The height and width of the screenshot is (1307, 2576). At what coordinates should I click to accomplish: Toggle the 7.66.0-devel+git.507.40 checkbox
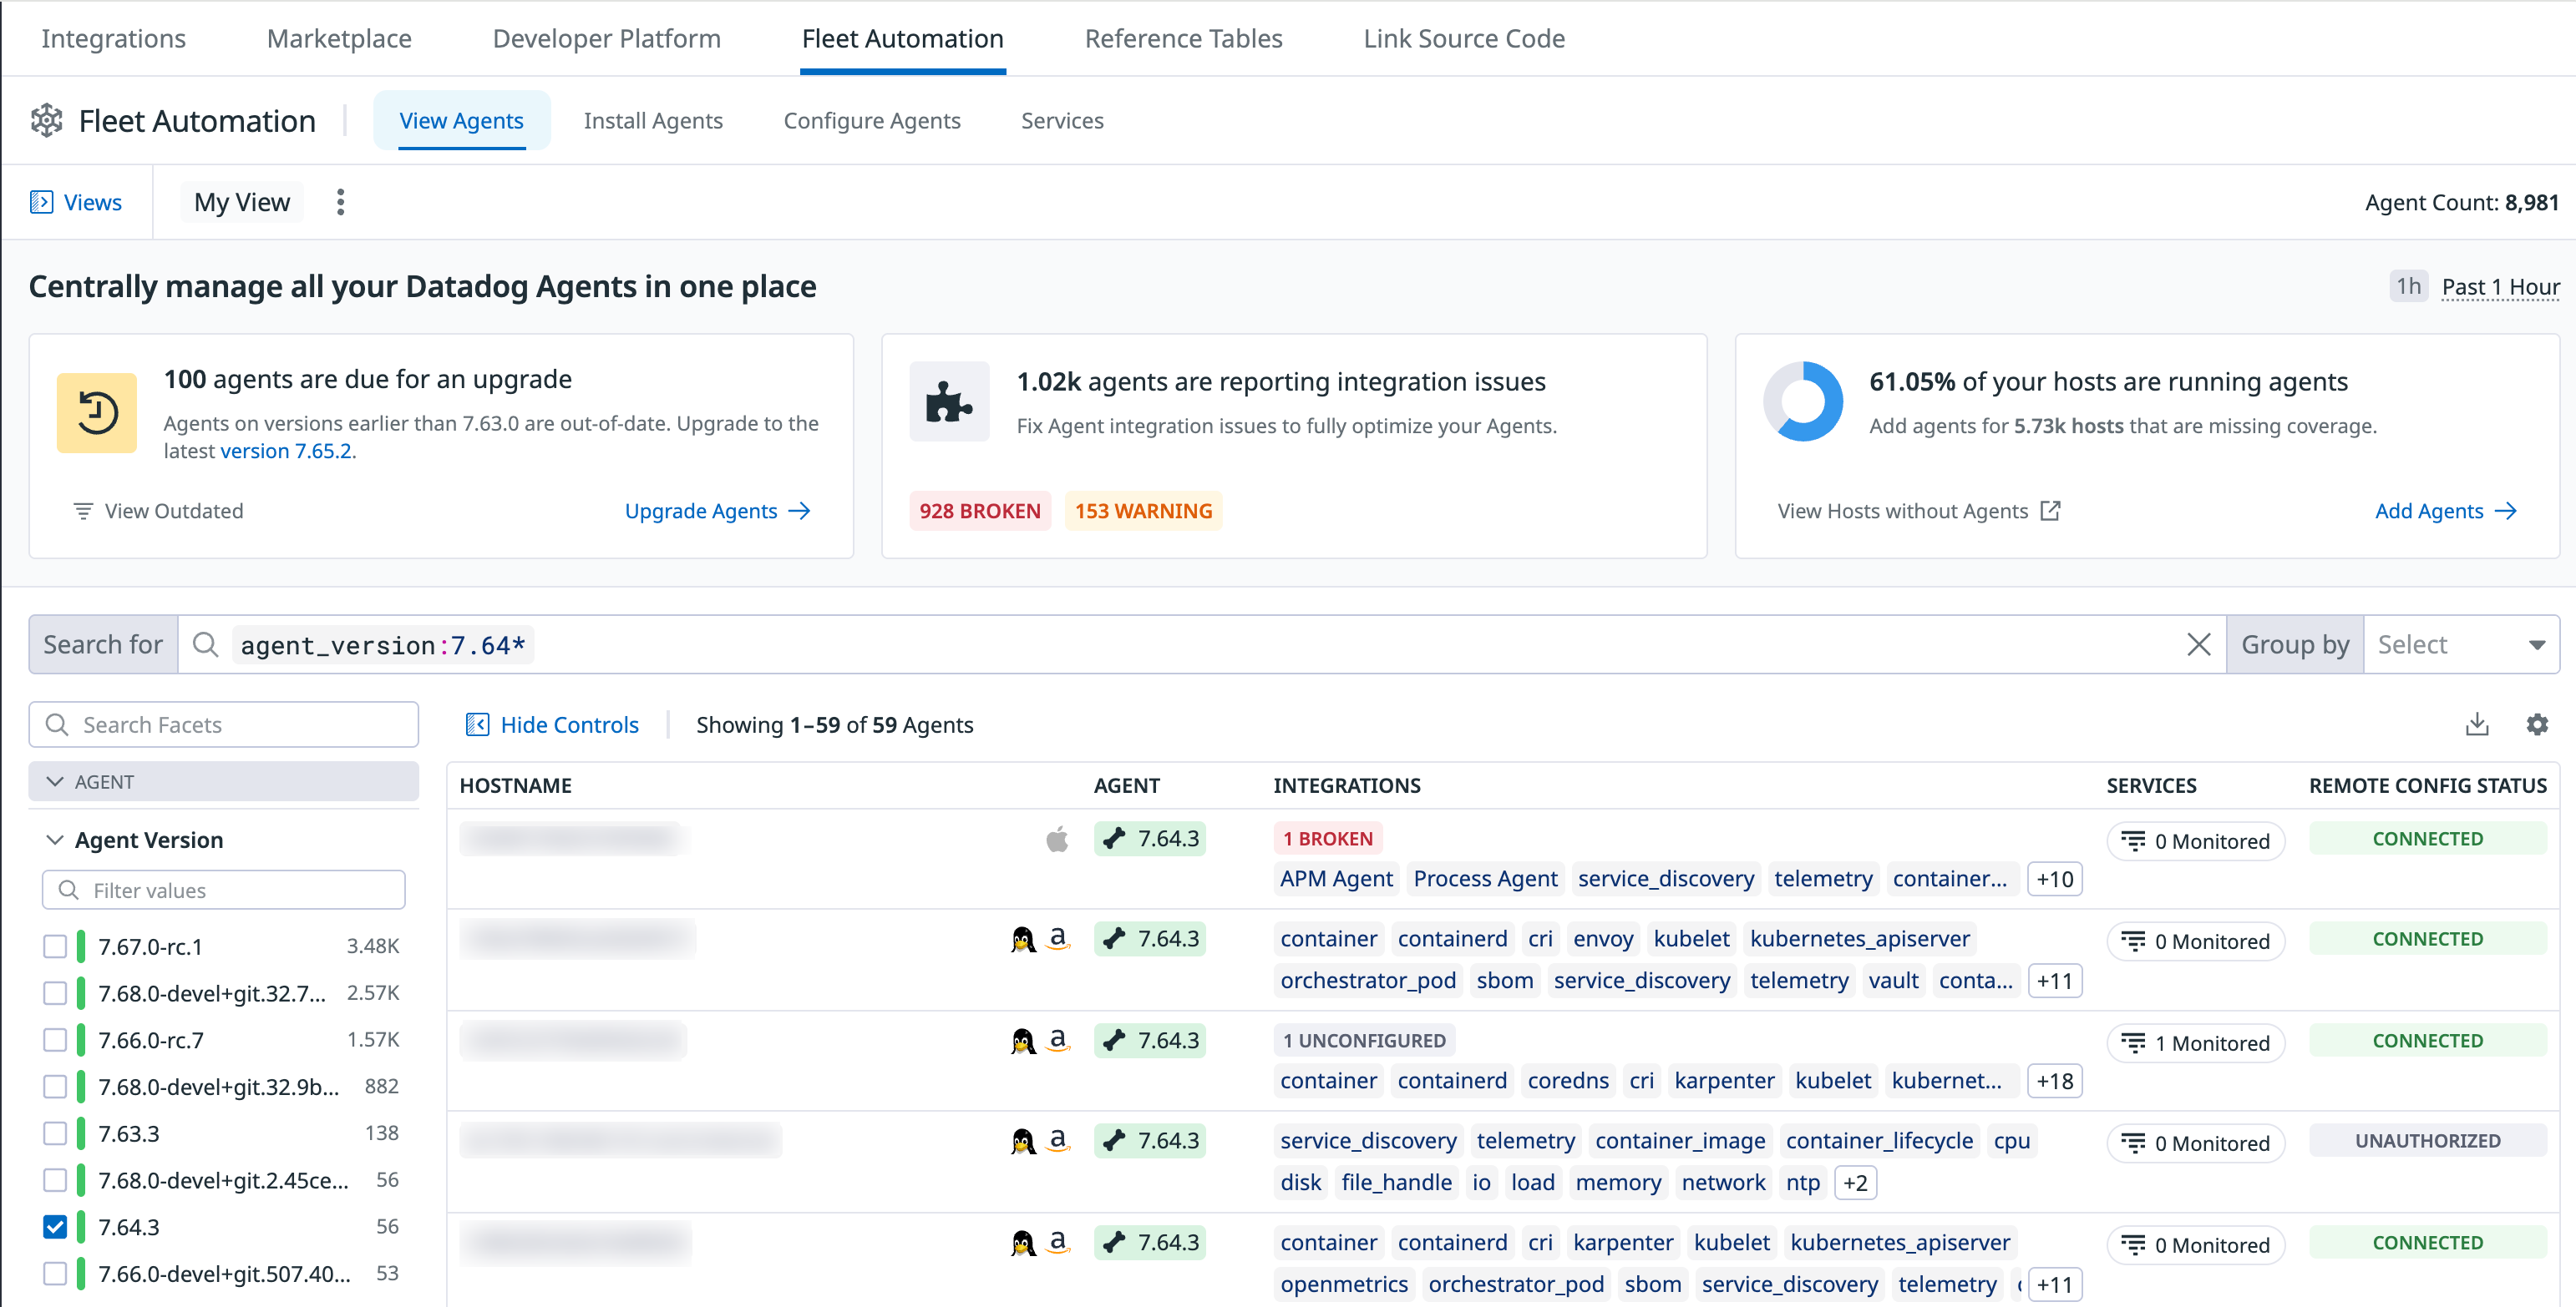pyautogui.click(x=55, y=1274)
